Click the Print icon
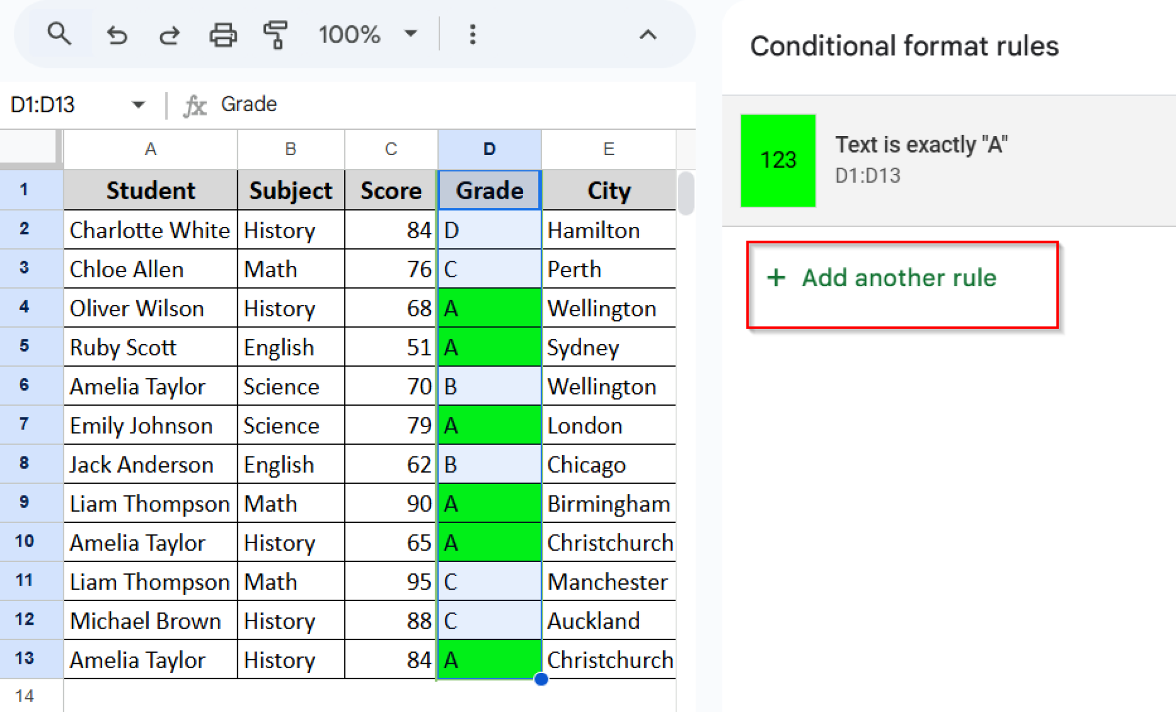Viewport: 1176px width, 712px height. click(x=223, y=34)
